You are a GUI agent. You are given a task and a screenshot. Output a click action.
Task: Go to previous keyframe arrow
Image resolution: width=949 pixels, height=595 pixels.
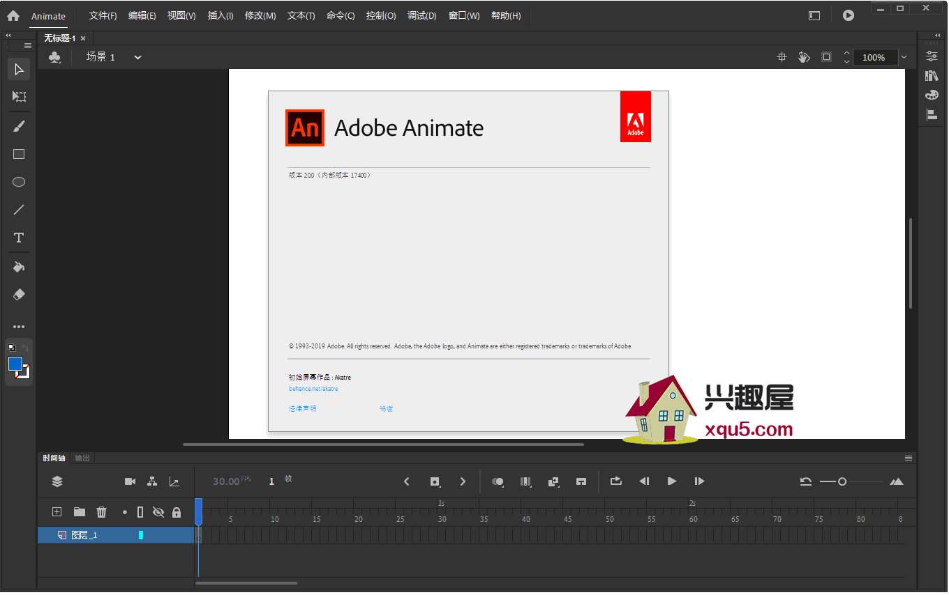tap(407, 481)
